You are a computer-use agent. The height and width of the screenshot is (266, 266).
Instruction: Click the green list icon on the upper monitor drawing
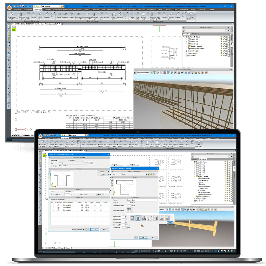14,30
